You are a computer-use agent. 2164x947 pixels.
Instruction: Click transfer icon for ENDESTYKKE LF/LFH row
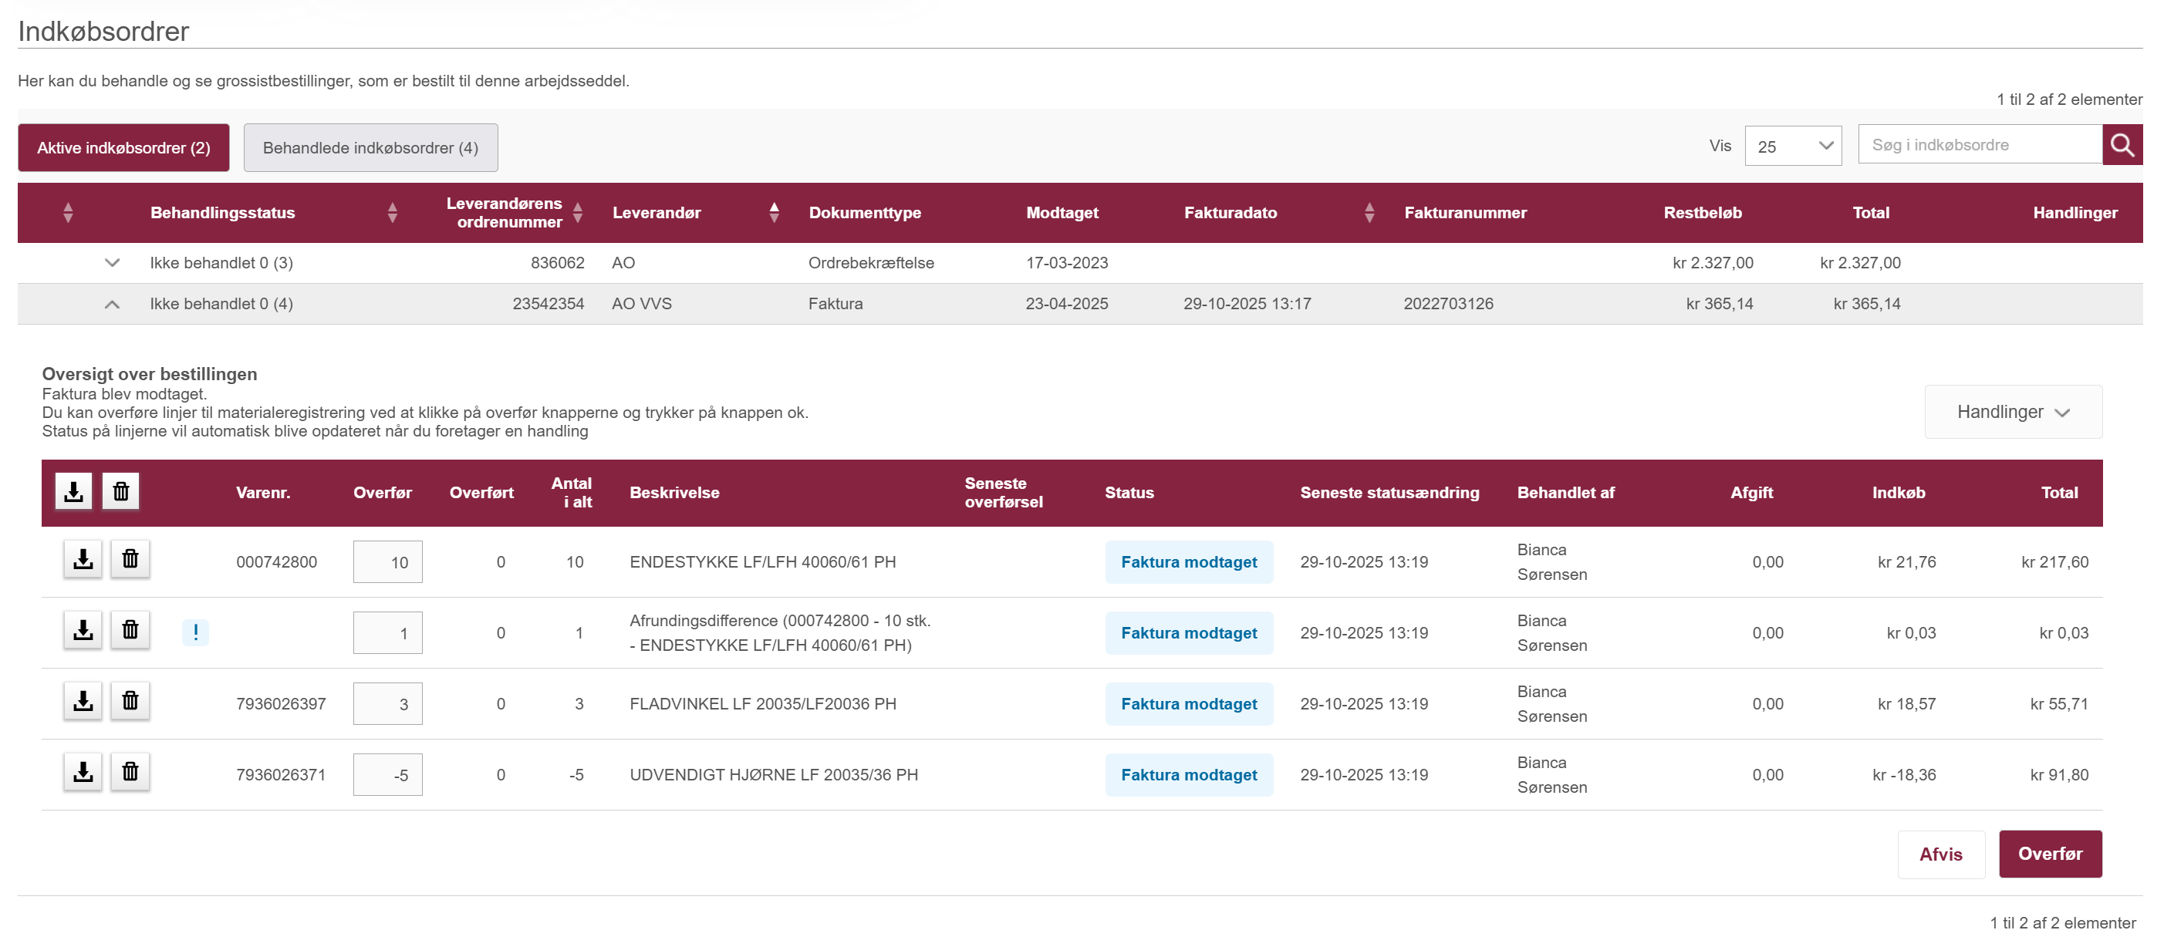click(x=83, y=559)
